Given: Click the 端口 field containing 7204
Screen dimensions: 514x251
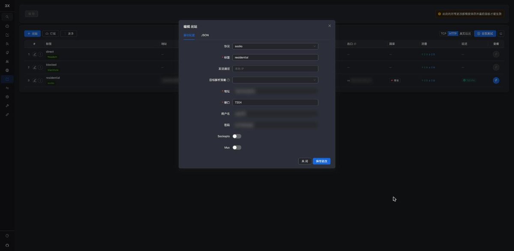Looking at the screenshot, I should pos(275,103).
